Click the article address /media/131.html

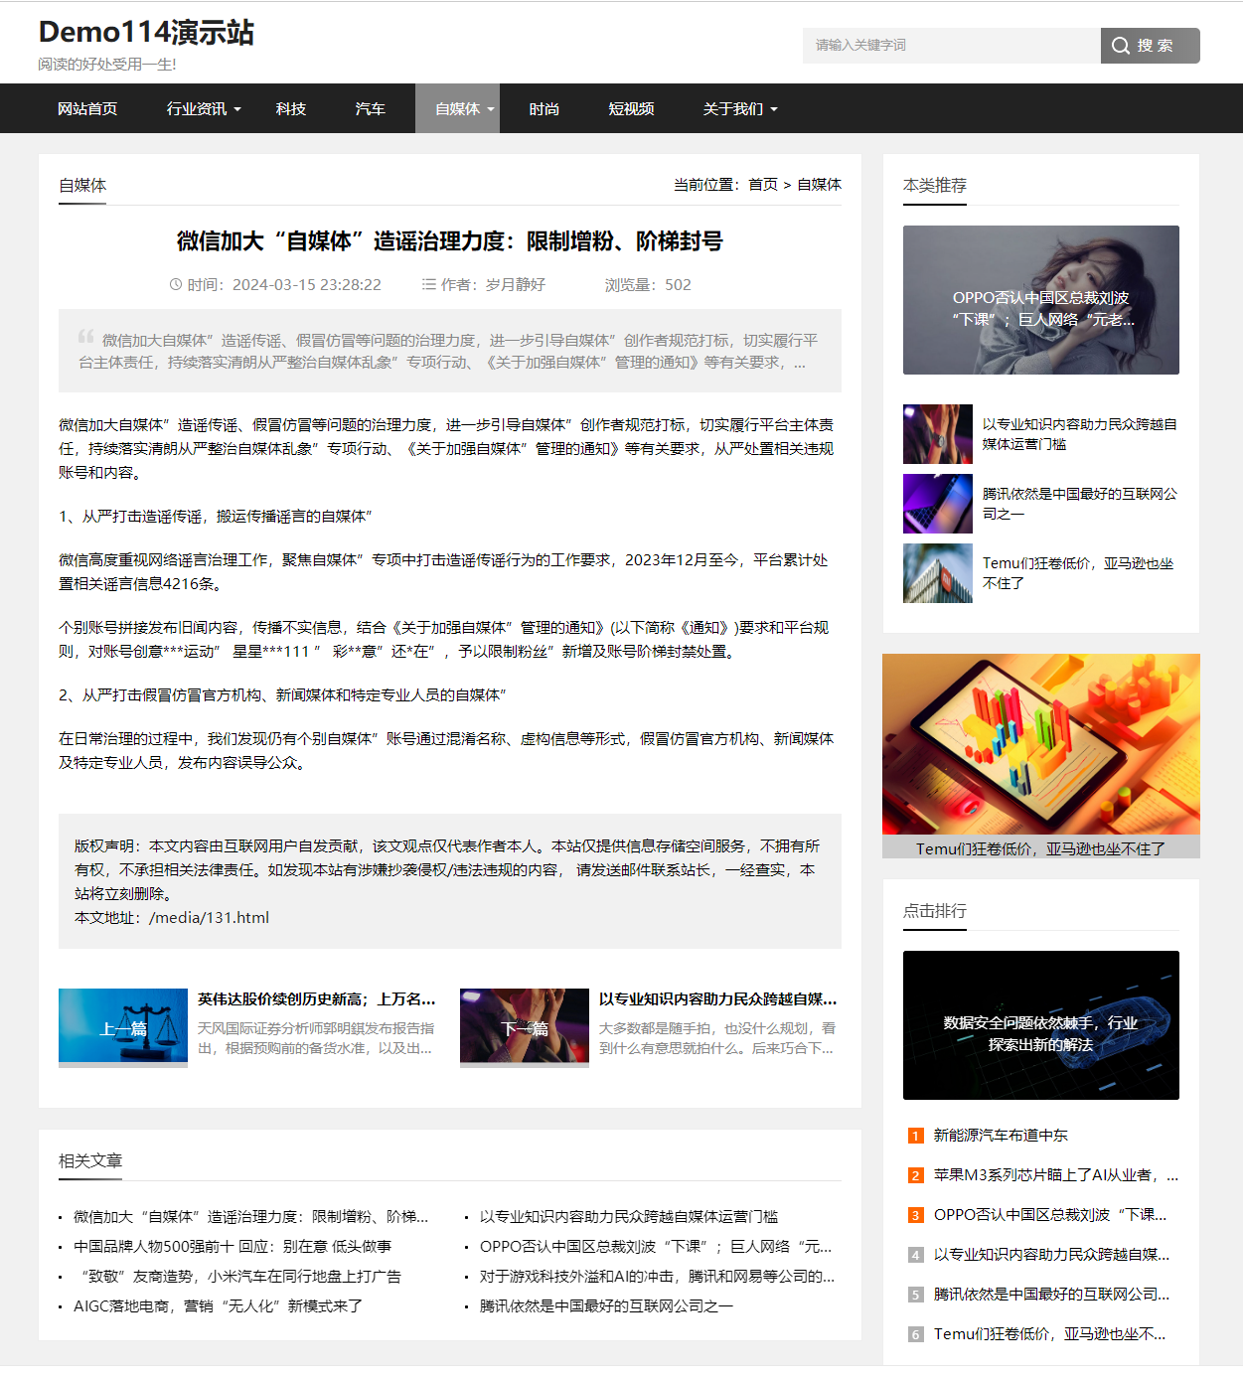[210, 918]
